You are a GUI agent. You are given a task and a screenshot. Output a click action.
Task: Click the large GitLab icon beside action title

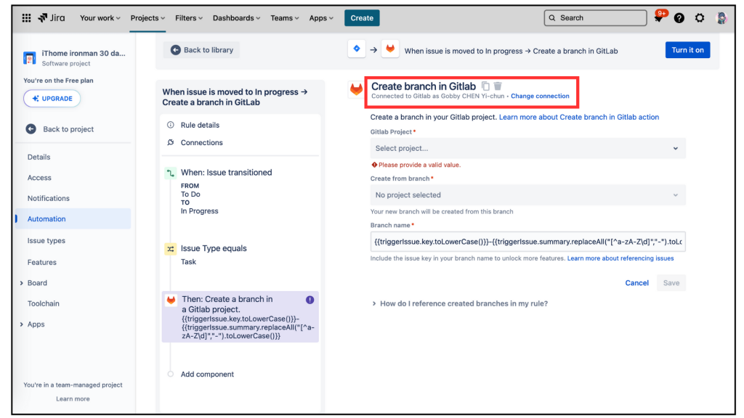[356, 89]
